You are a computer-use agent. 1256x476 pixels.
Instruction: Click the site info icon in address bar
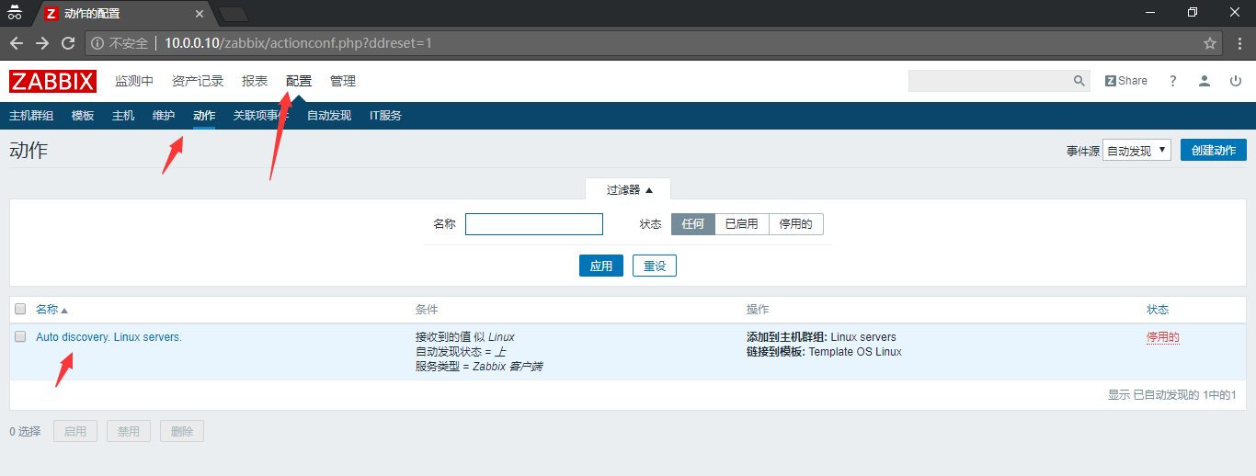pos(97,43)
